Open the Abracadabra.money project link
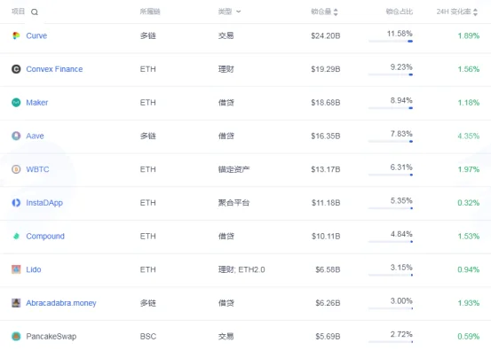 [x=61, y=303]
